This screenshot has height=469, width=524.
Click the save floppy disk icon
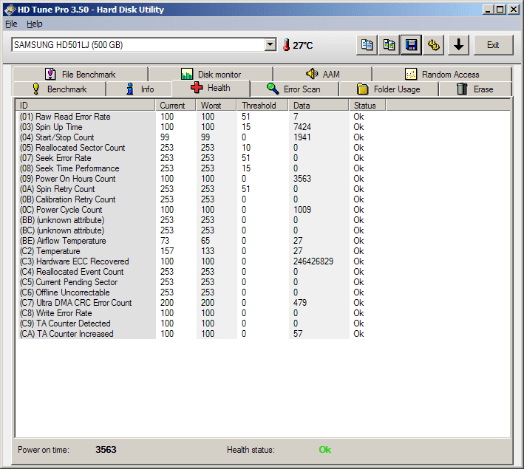[x=411, y=45]
